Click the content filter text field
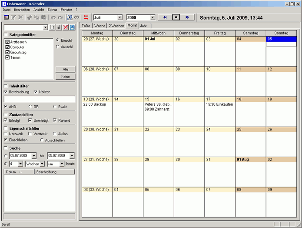 pyautogui.click(x=39, y=99)
